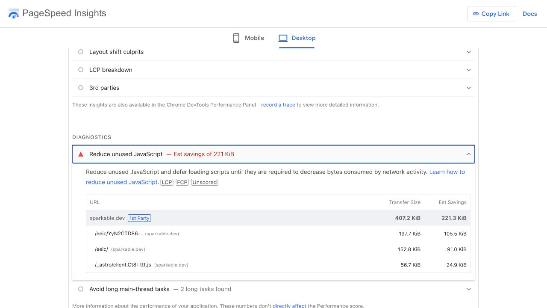Image resolution: width=547 pixels, height=308 pixels.
Task: Click the FCP metric badge
Action: [182, 182]
